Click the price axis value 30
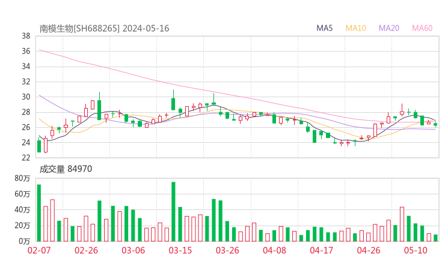 coord(26,97)
